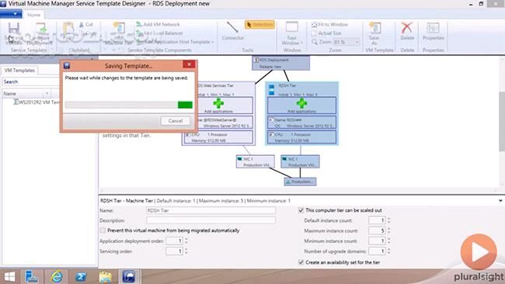
Task: Click Add VM Network in ribbon
Action: 158,25
